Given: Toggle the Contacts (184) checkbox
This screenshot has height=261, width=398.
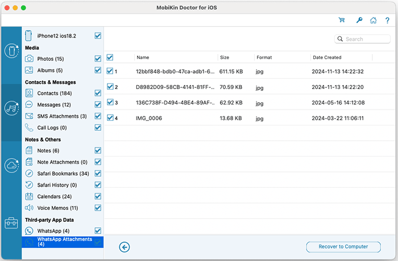Looking at the screenshot, I should click(98, 93).
